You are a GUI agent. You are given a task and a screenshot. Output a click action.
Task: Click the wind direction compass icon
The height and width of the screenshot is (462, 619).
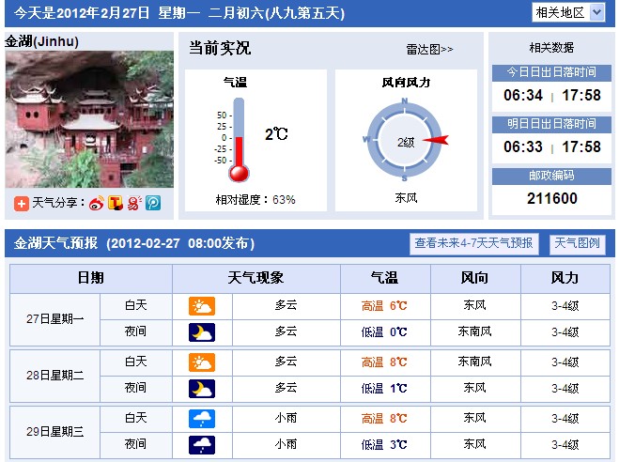405,141
